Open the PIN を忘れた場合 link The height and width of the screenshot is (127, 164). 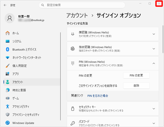click(x=98, y=96)
